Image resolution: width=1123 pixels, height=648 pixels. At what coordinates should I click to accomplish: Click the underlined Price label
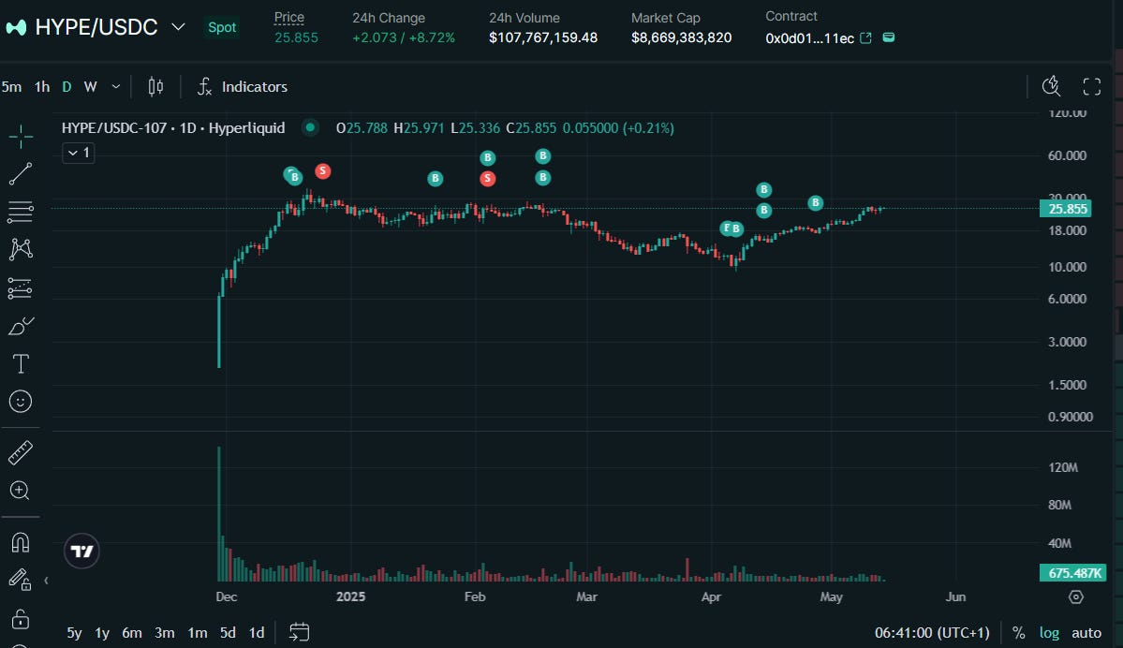[x=289, y=17]
